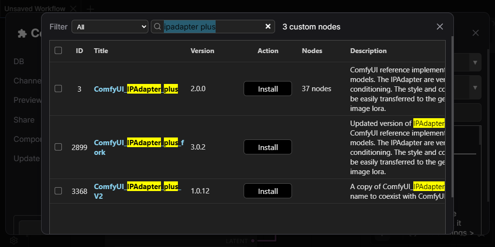Open the ComfyUI_IPAdapter_plus_V2 title link
495x247 pixels.
[x=138, y=191]
